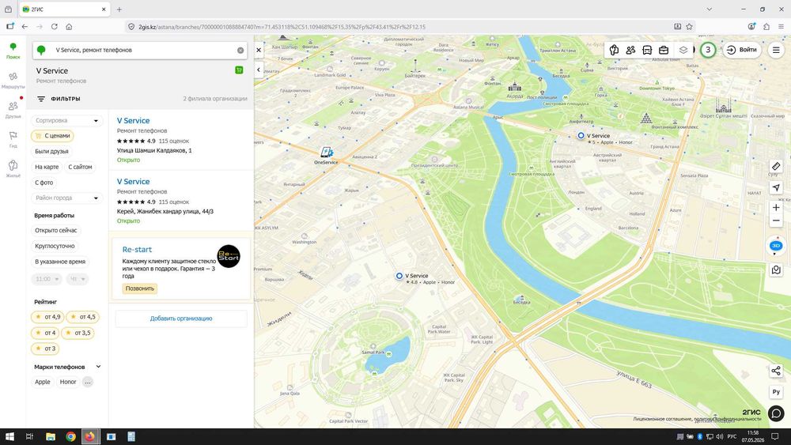Viewport: 791px width, 445px height.
Task: Switch language with the Ру button
Action: pyautogui.click(x=776, y=391)
